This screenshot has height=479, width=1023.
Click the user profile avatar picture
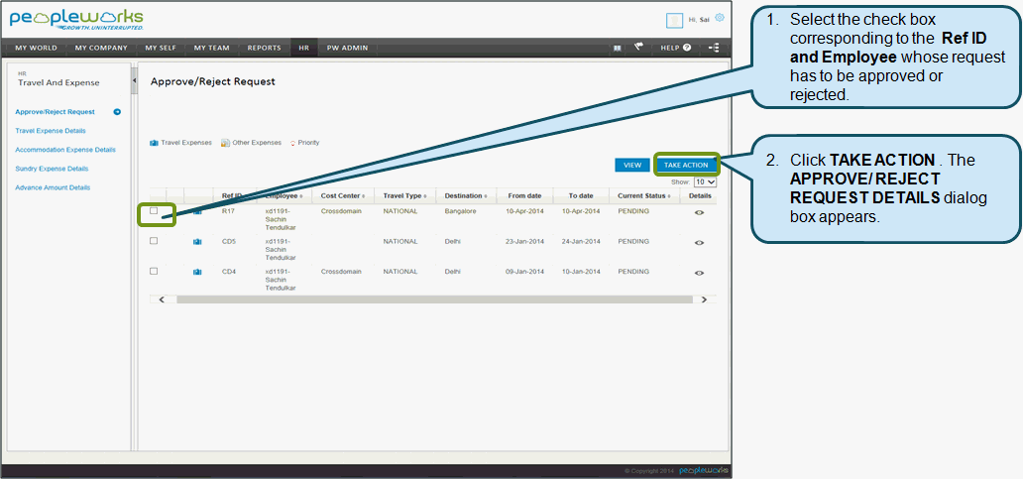(675, 20)
